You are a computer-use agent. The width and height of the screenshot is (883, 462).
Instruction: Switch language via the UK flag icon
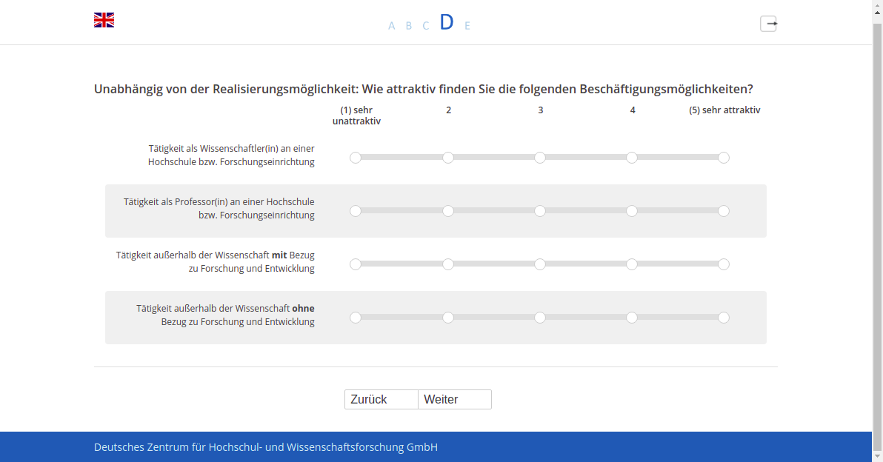coord(104,20)
